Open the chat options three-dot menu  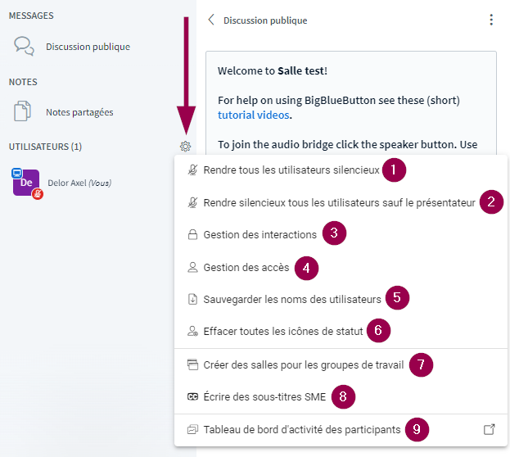491,20
